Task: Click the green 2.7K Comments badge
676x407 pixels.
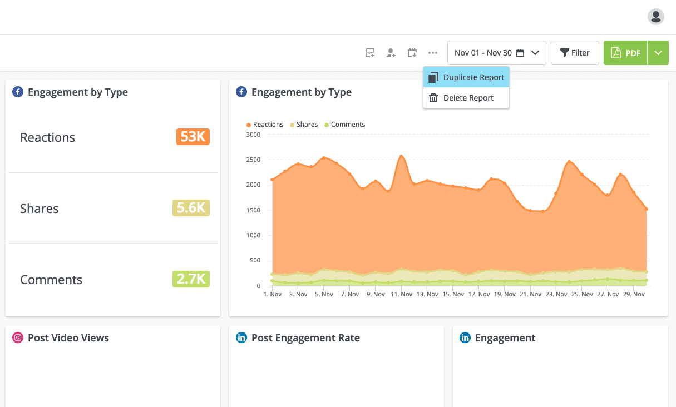Action: [x=191, y=279]
